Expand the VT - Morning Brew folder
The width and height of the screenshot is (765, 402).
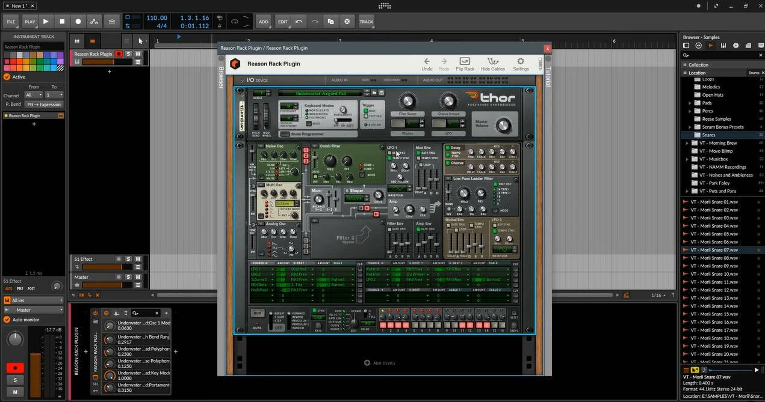pyautogui.click(x=687, y=143)
